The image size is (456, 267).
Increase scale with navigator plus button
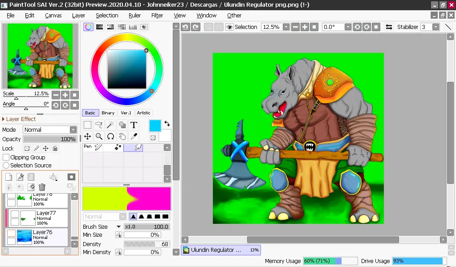tap(65, 95)
